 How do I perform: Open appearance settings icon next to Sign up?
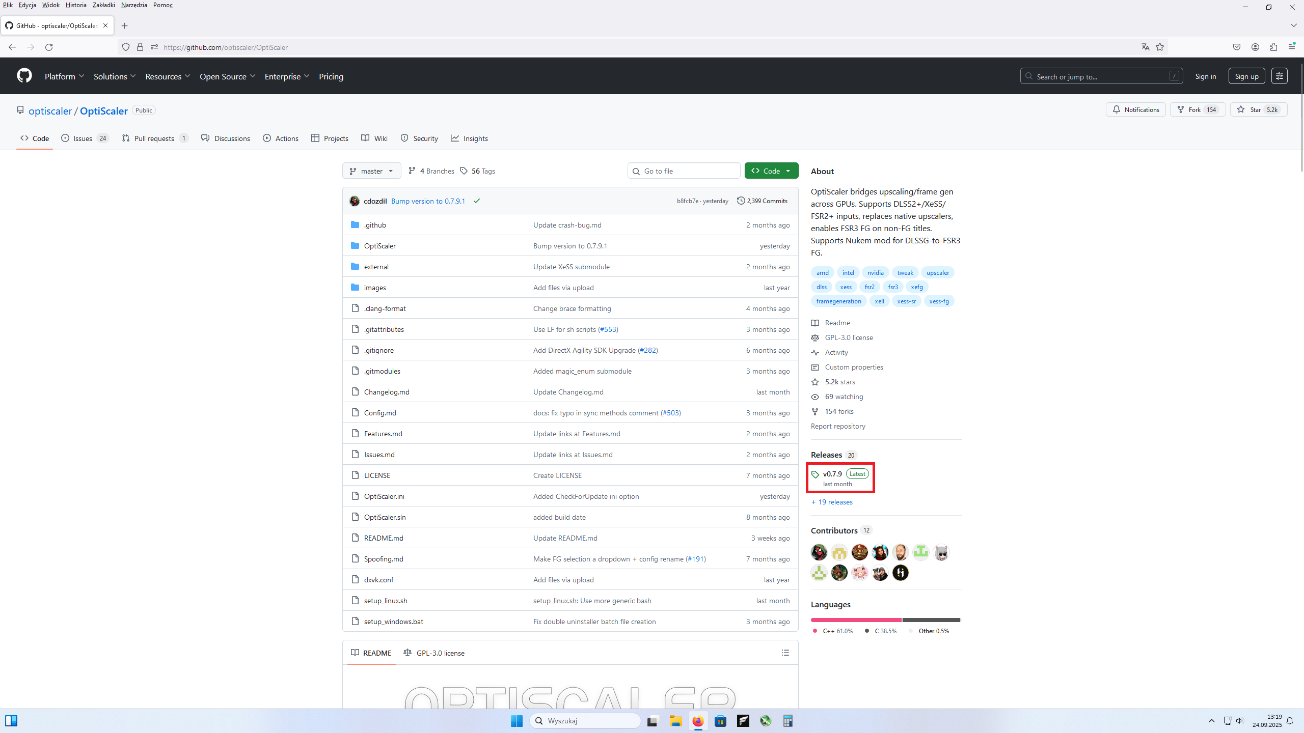(x=1280, y=76)
